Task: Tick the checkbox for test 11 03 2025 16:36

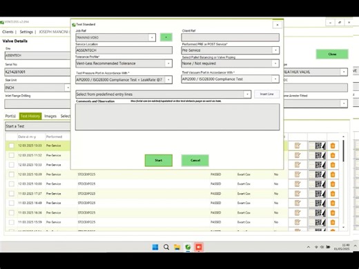Action: [12, 212]
